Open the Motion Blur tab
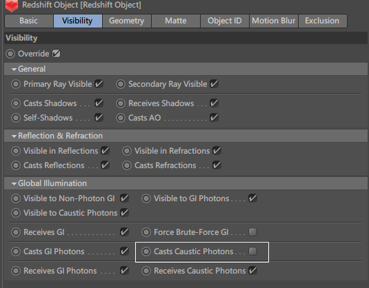This screenshot has height=288, width=369. click(273, 21)
